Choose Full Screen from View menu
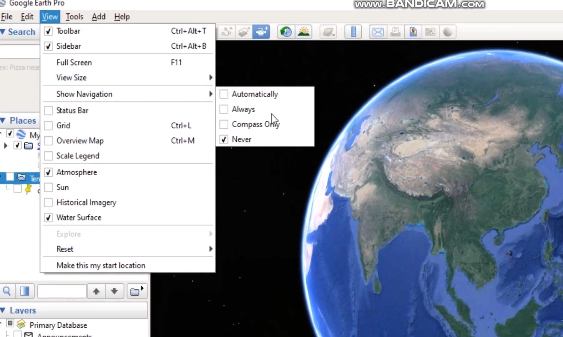The width and height of the screenshot is (563, 337). coord(74,63)
